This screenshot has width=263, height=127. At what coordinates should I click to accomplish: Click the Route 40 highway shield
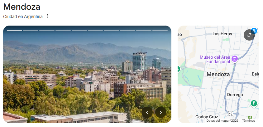click(x=231, y=114)
